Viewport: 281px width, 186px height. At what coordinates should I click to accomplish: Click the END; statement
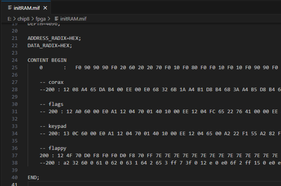34,178
